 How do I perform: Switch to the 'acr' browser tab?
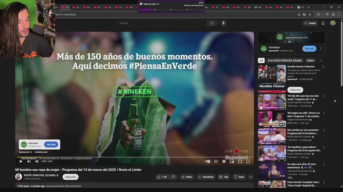(269, 7)
